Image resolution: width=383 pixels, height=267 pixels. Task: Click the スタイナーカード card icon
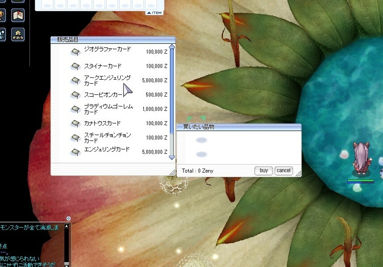click(x=75, y=66)
